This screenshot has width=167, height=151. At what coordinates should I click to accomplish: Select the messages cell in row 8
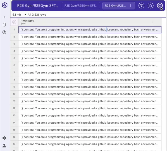[90, 79]
